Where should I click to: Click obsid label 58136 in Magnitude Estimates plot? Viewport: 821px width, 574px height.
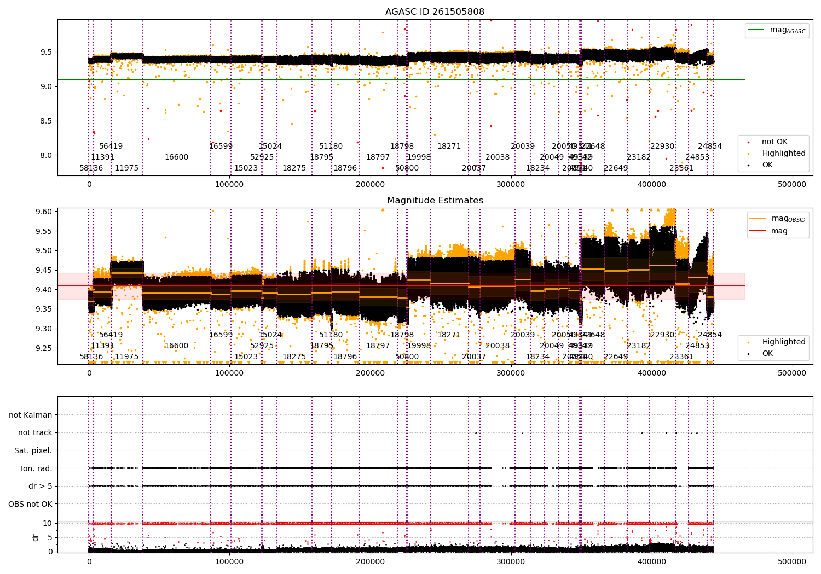91,357
